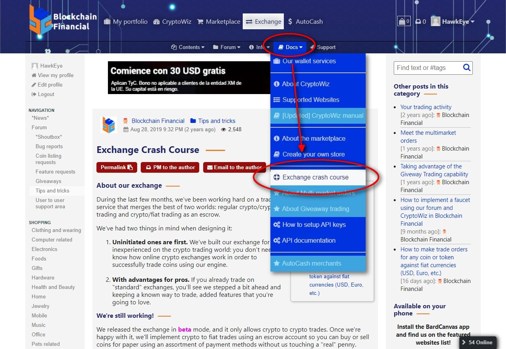Screen dimensions: 506x349
Task: Select AutoCash merchants menu item
Action: 318,264
